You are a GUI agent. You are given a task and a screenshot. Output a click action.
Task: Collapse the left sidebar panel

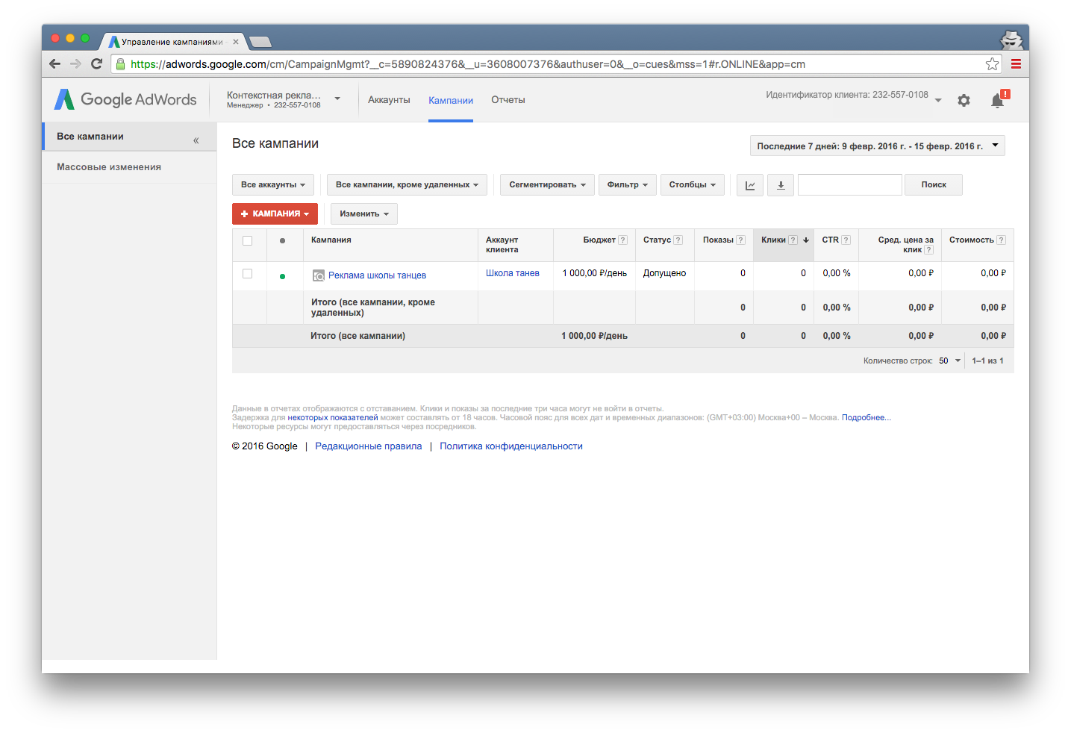[196, 140]
